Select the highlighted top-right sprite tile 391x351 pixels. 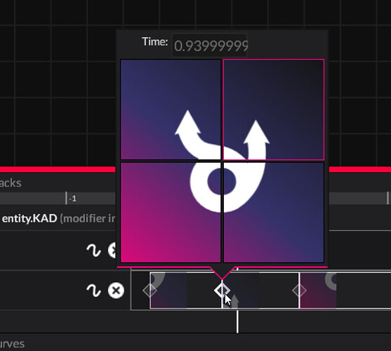click(x=274, y=110)
